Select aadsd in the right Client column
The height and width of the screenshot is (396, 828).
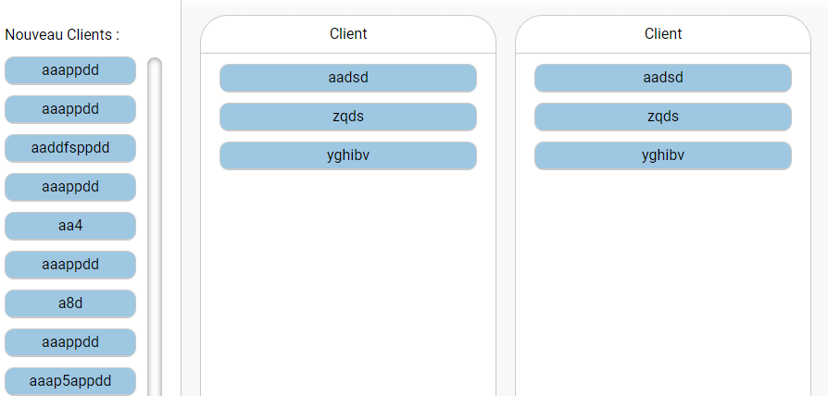coord(663,78)
